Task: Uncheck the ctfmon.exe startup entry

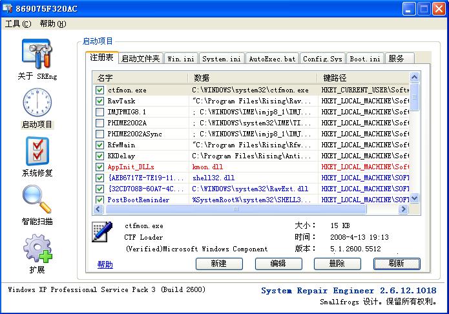Action: pyautogui.click(x=99, y=90)
